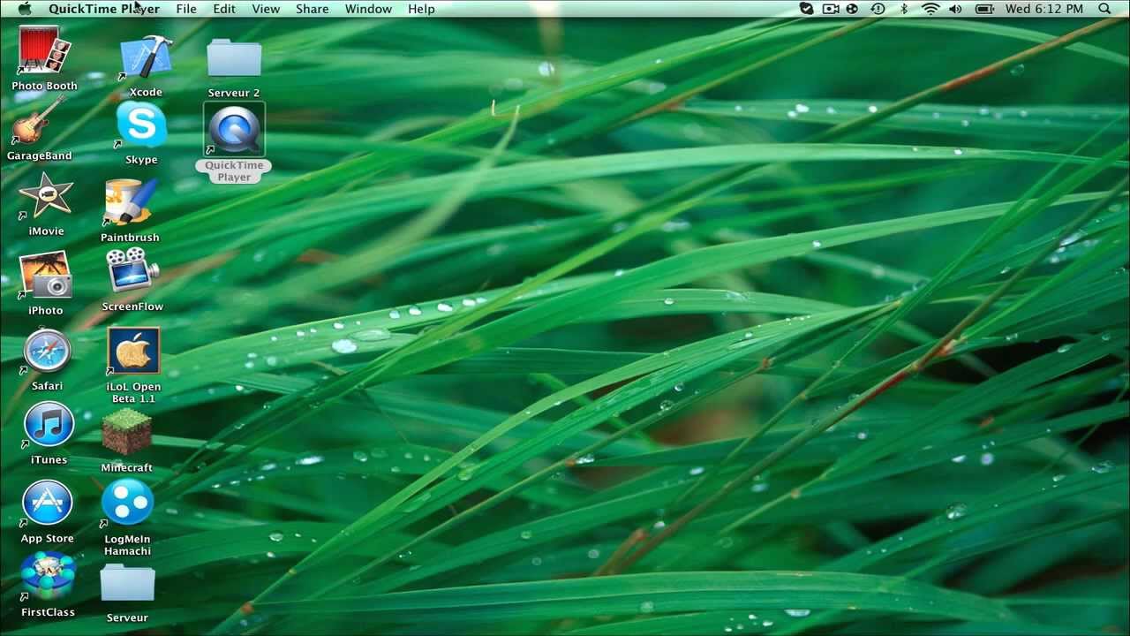The image size is (1130, 636).
Task: Click the battery status icon
Action: [984, 9]
